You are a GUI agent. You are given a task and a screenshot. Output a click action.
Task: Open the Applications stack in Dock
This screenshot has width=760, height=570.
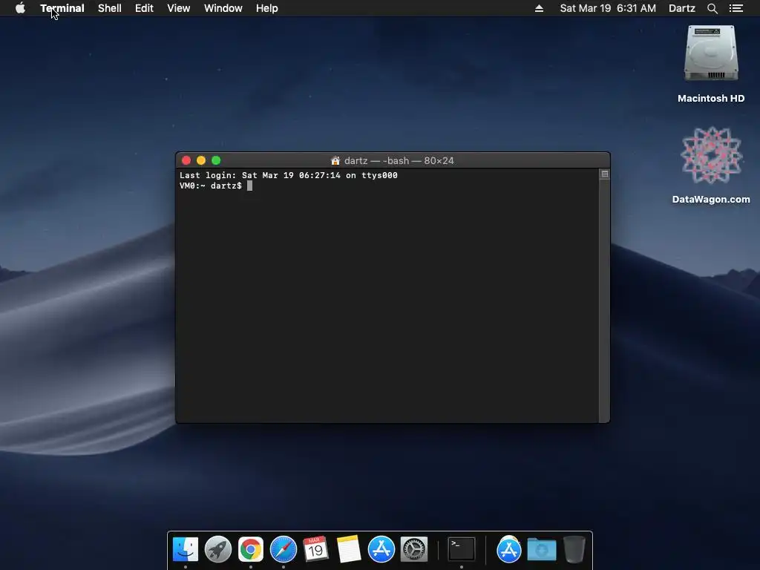click(509, 550)
